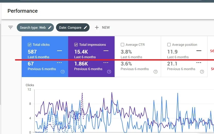Click the 12 y-axis tick label
Image resolution: width=214 pixels, height=134 pixels.
click(x=29, y=90)
